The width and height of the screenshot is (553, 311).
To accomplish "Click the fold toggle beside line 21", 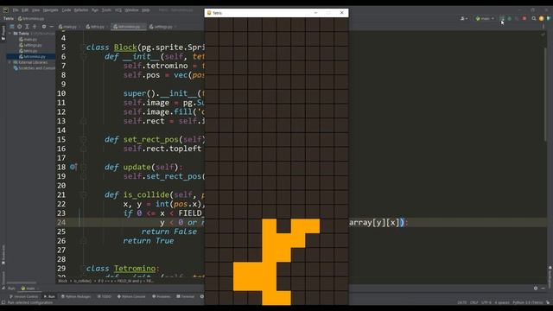I will [84, 194].
